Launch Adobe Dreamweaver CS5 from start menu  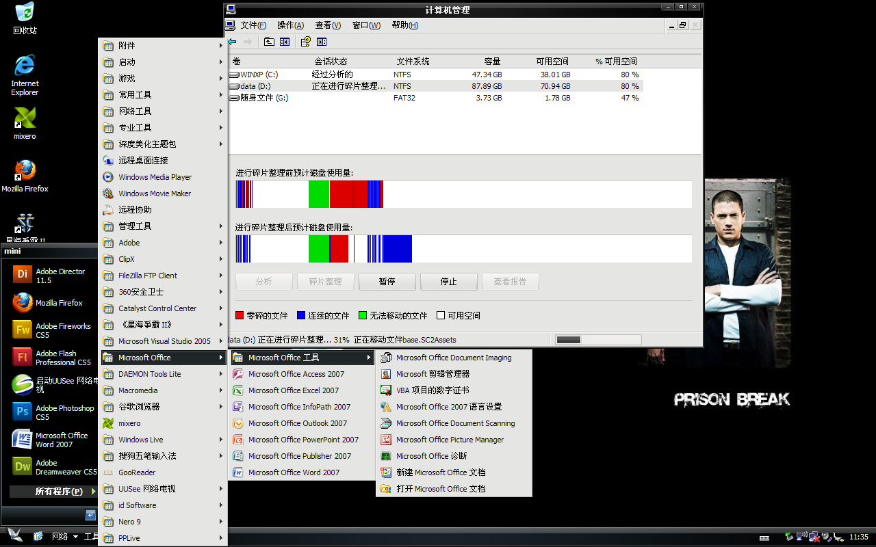[x=53, y=467]
